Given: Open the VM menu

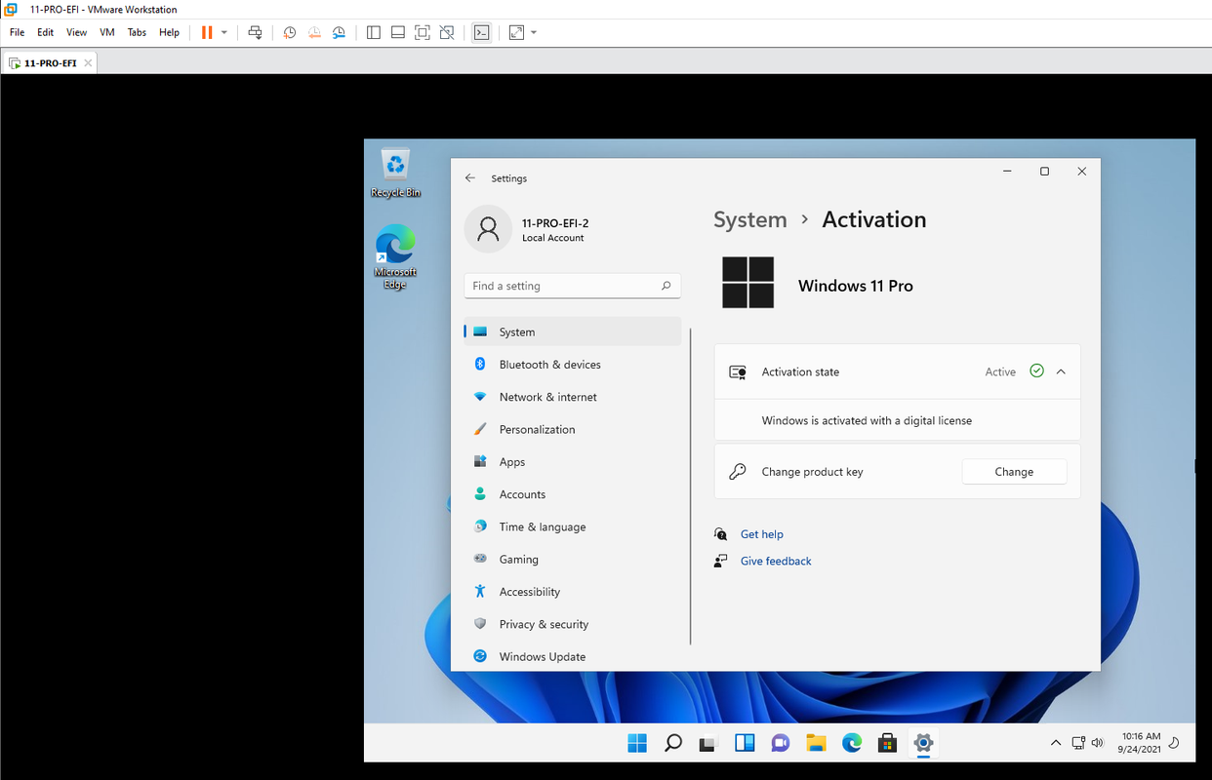Looking at the screenshot, I should pos(107,32).
